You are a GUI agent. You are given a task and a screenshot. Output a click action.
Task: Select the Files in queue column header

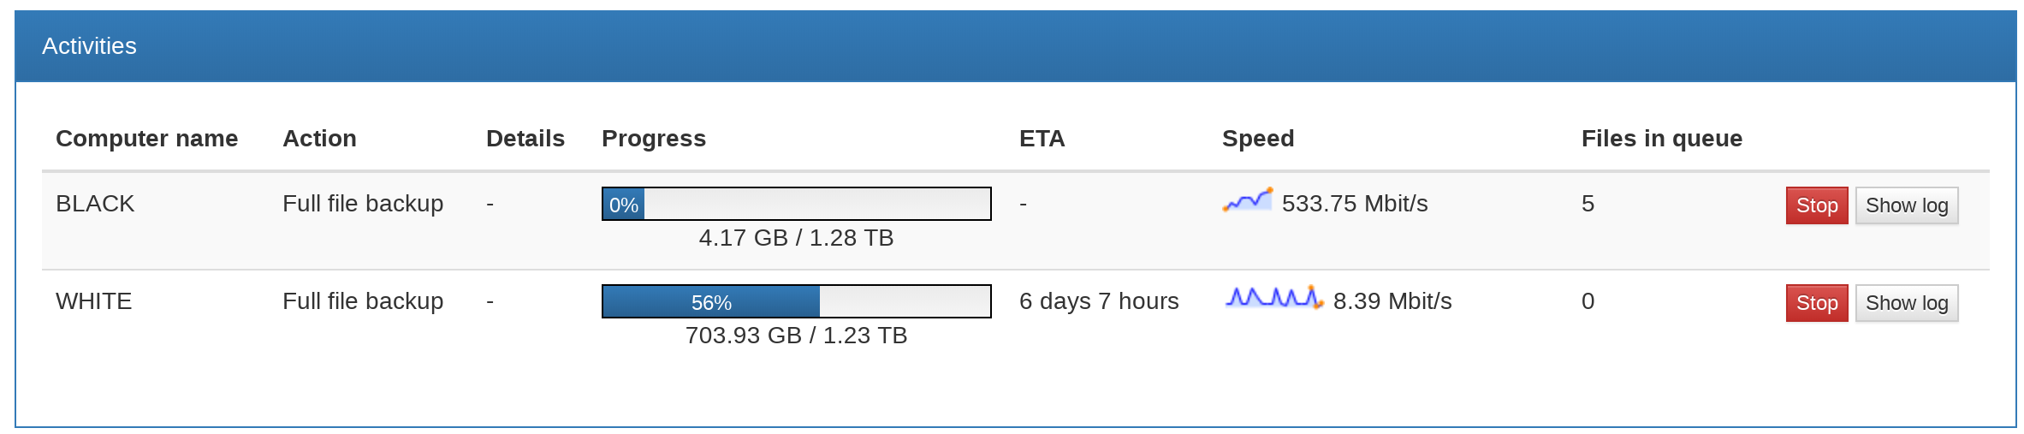point(1662,139)
